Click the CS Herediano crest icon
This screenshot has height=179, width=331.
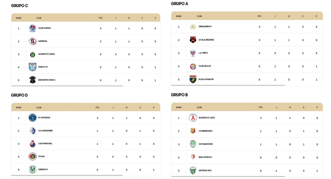point(193,131)
